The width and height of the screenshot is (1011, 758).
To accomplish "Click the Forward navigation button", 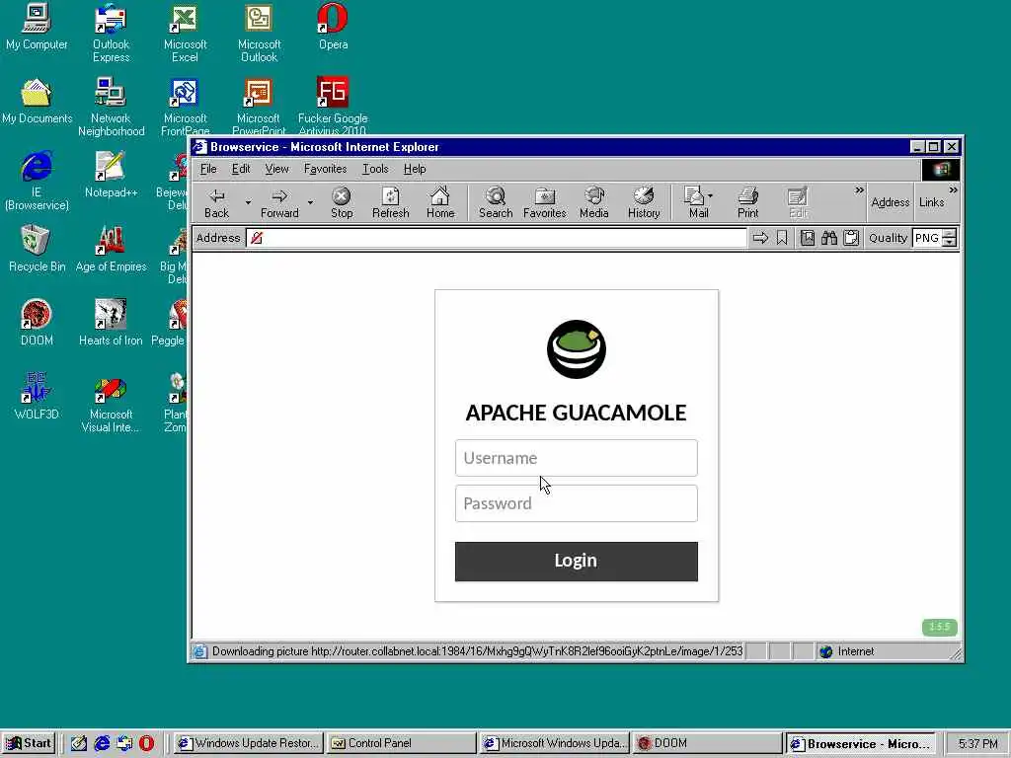I will point(279,202).
